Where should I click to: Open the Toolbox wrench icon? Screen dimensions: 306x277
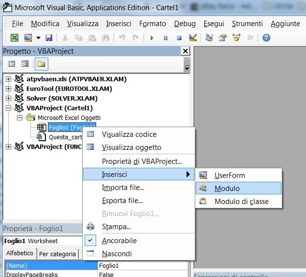(x=250, y=38)
